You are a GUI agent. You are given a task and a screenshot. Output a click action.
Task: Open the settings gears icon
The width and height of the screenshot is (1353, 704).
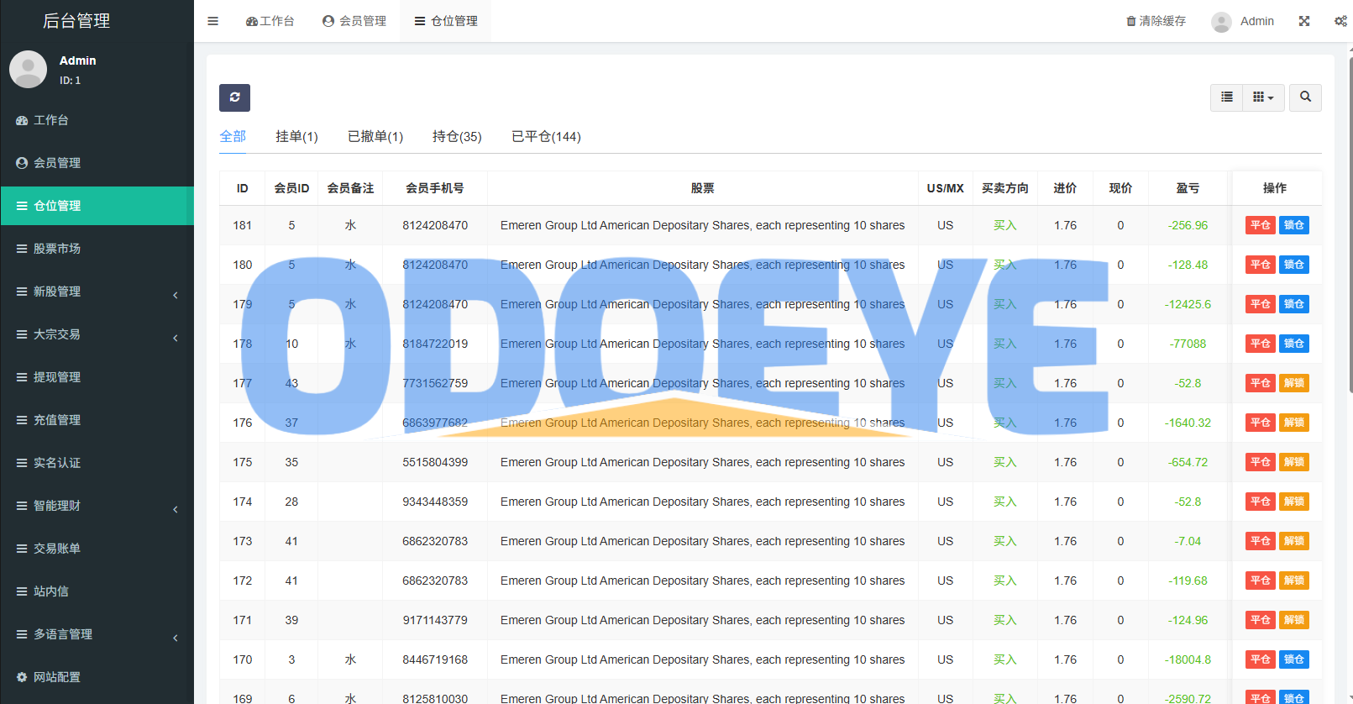pyautogui.click(x=1340, y=21)
